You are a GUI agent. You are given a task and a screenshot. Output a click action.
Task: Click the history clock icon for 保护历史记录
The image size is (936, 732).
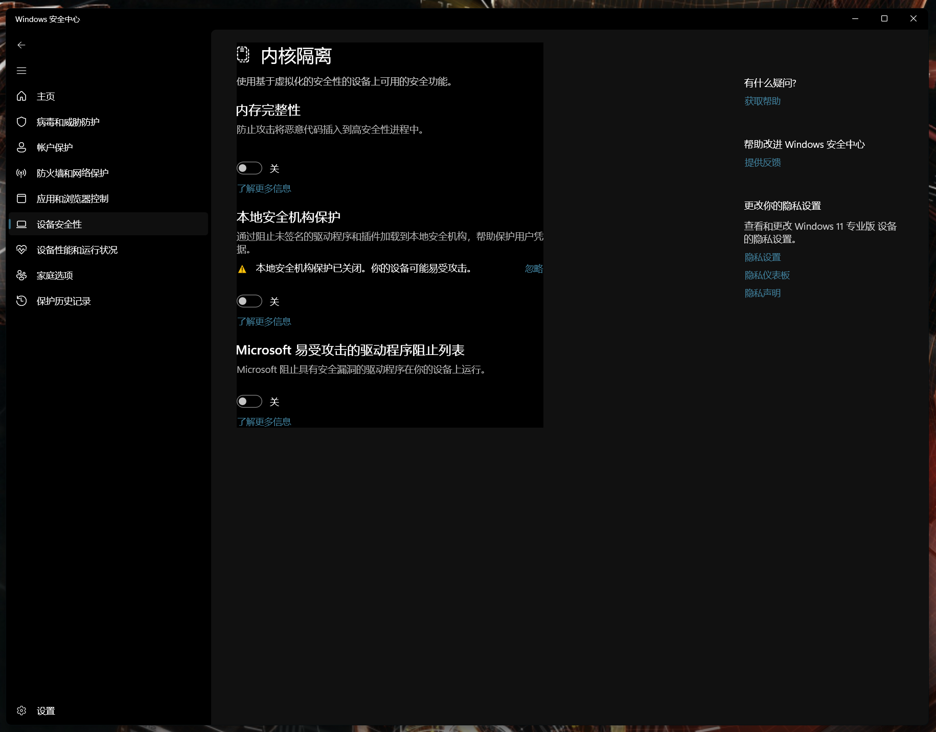point(21,301)
